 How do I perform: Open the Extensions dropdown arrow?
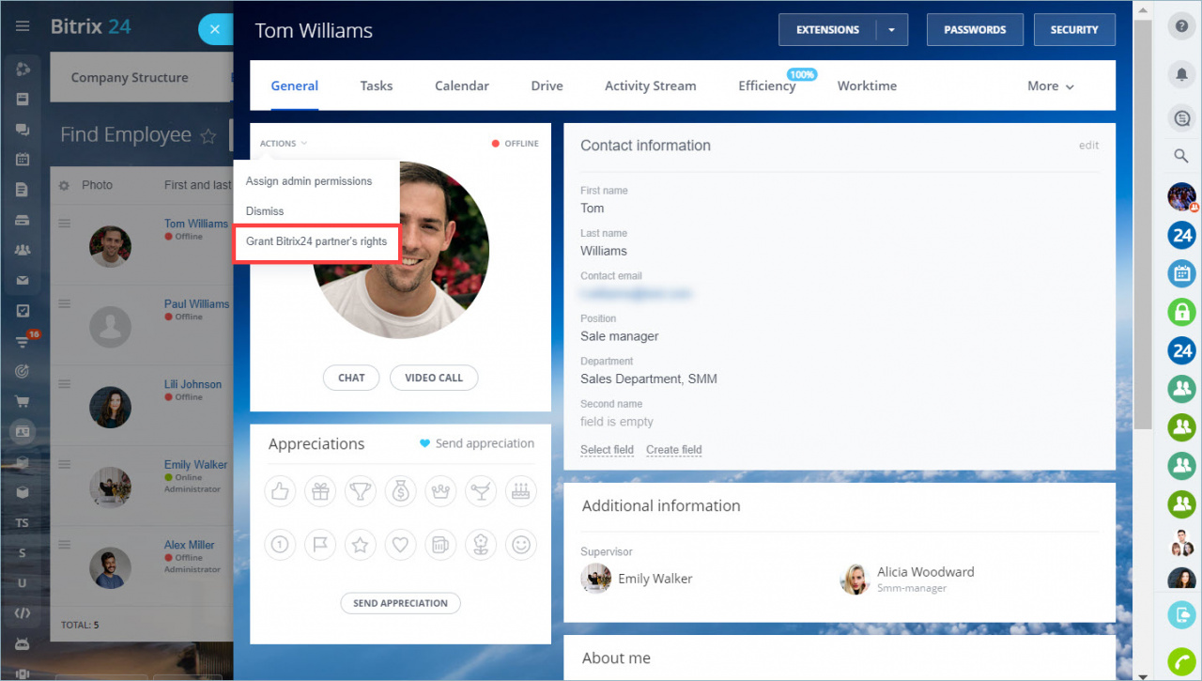tap(891, 30)
